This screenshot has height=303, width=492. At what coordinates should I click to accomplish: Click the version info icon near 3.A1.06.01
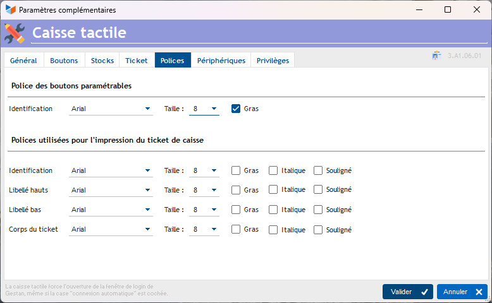pos(436,56)
